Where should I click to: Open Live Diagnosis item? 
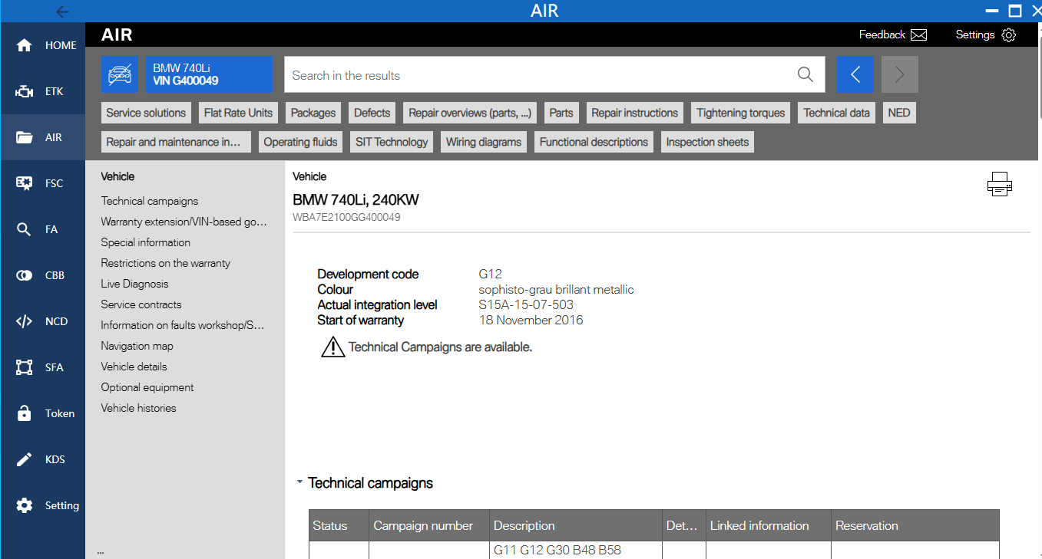pyautogui.click(x=134, y=284)
